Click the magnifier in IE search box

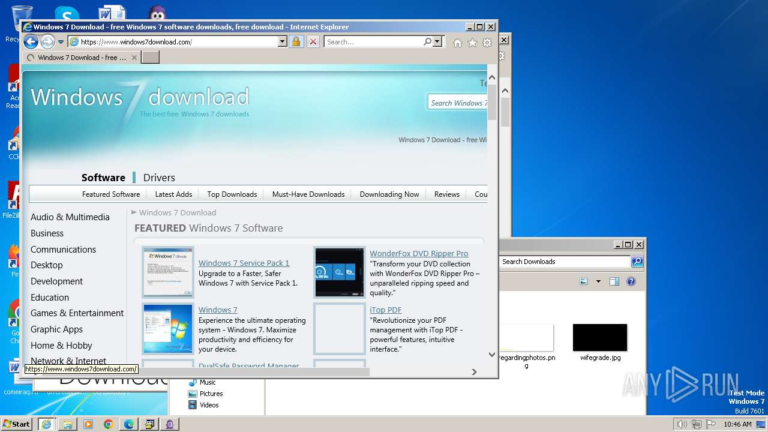[x=427, y=42]
